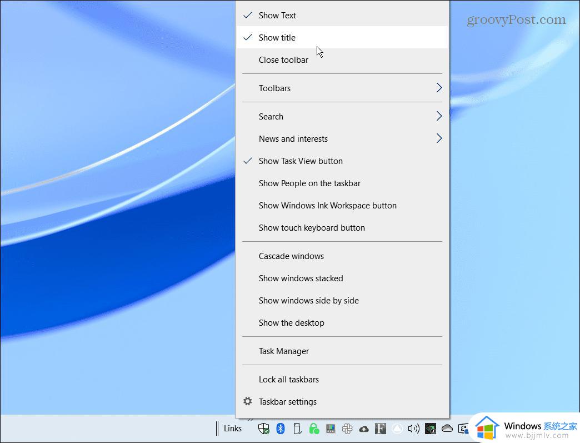The width and height of the screenshot is (580, 443).
Task: Toggle Lock all taskbars
Action: (342, 379)
